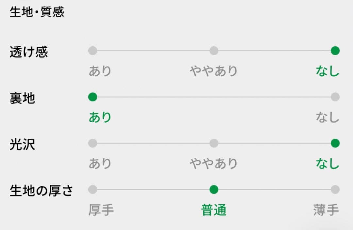This screenshot has width=353, height=230.
Task: Select the 薄手 dot for 生地の厚さ
Action: 335,190
